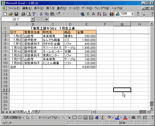Run the Spelling check icon
This screenshot has height=126, width=155.
[34, 14]
